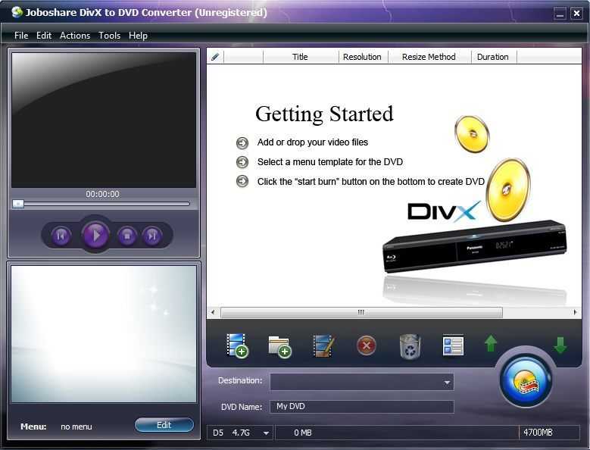Viewport: 590px width, 450px height.
Task: Open the Help menu
Action: pos(138,36)
